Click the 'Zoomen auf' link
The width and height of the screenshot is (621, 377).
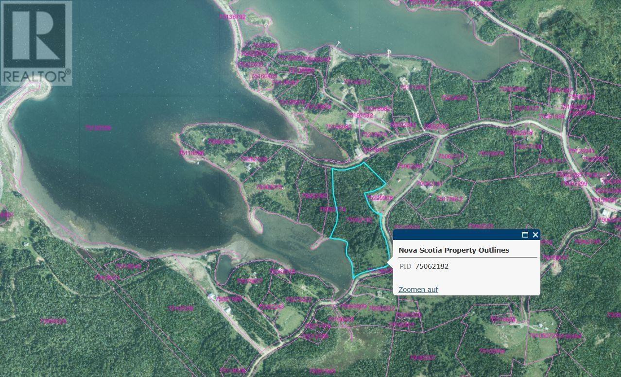418,289
